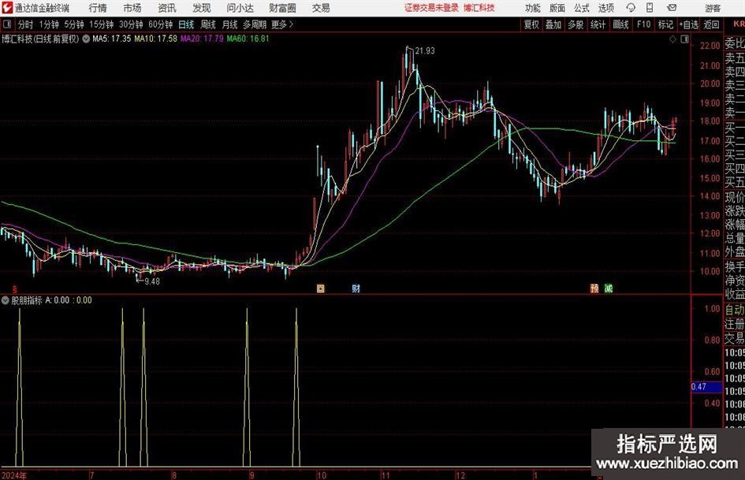Click the 自动 button in side panel
Viewport: 745px width, 480px height.
735,310
